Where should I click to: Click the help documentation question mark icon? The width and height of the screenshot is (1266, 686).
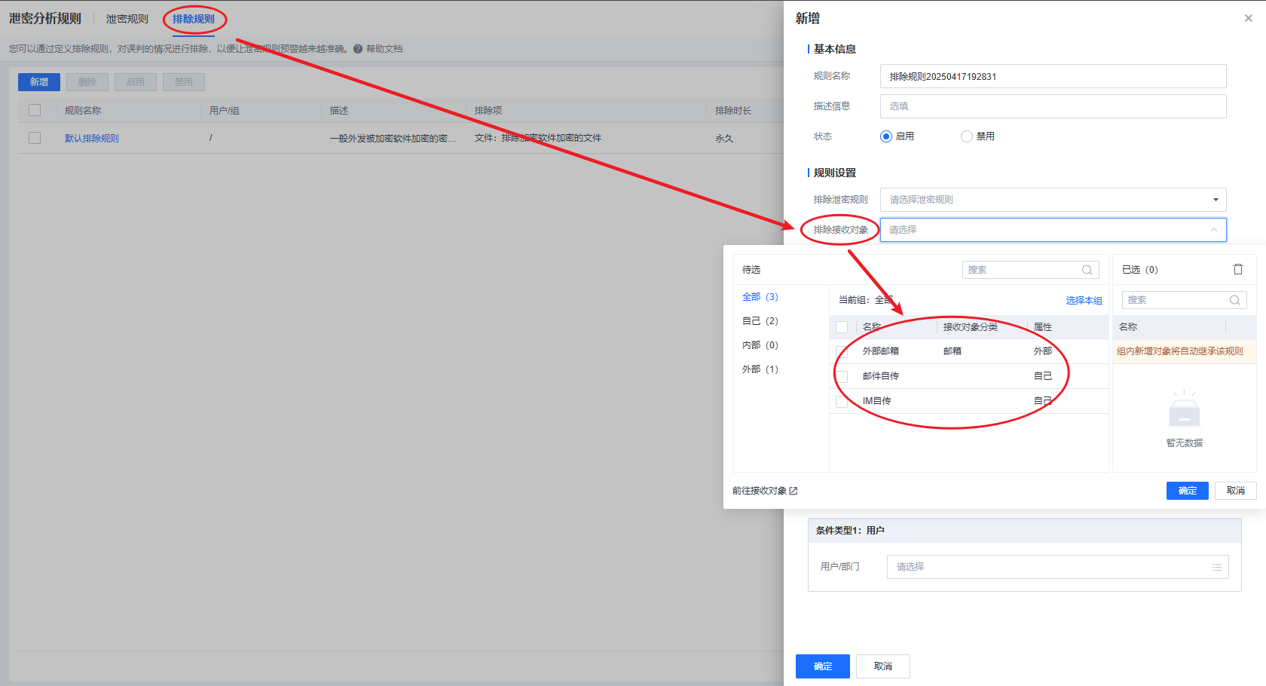pyautogui.click(x=358, y=49)
